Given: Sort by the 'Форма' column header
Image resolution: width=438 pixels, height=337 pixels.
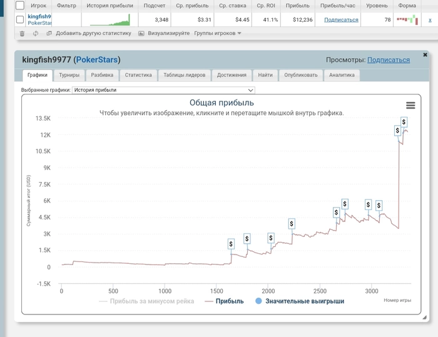Looking at the screenshot, I should (407, 6).
